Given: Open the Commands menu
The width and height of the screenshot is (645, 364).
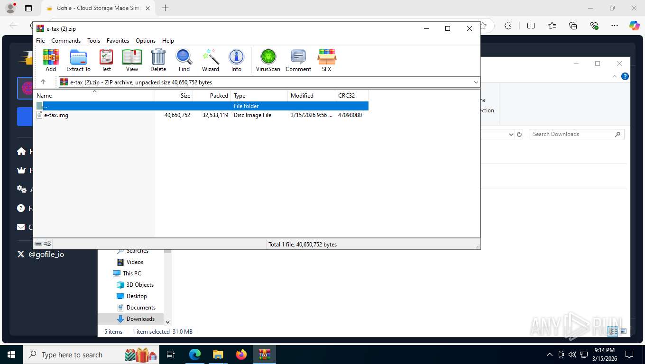Looking at the screenshot, I should click(x=66, y=41).
